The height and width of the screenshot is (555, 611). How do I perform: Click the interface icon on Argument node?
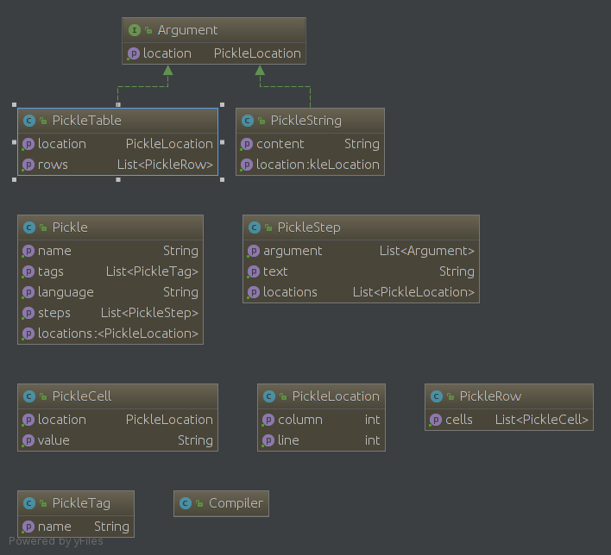click(x=134, y=30)
